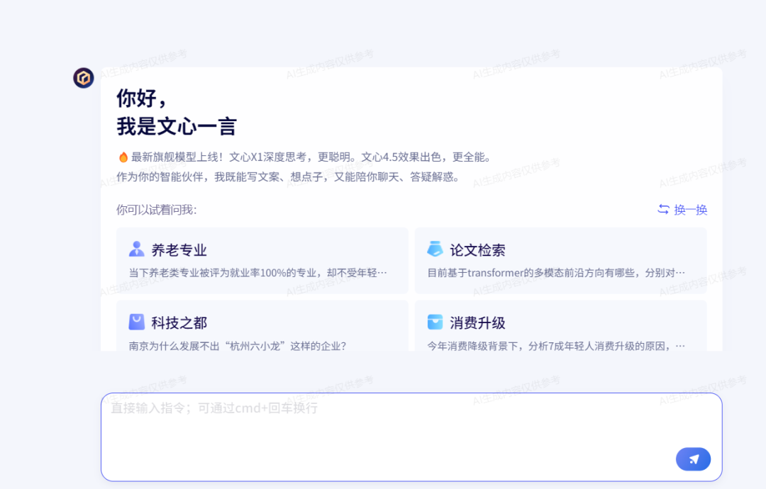The image size is (766, 489).
Task: Click the 南京为什么发展不出杭州六小龙 prompt text
Action: (x=238, y=346)
